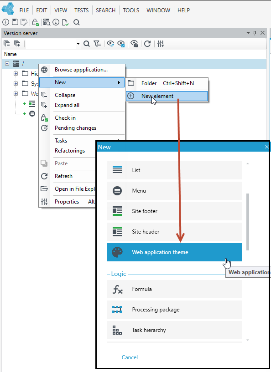Screen dimensions: 271x372
Task: Pick 'Site footer' in the New dialog
Action: click(x=174, y=211)
